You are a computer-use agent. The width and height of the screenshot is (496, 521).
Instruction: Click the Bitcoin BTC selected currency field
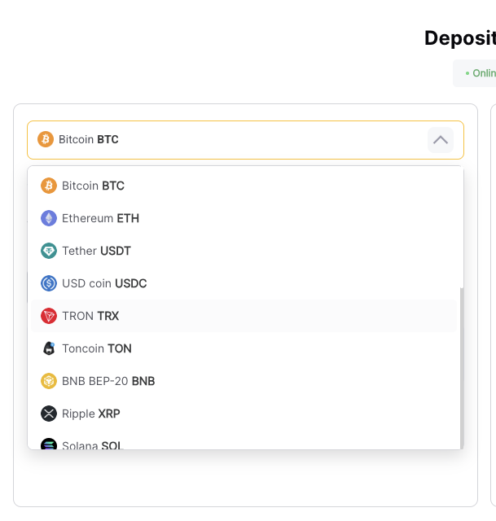tap(245, 140)
